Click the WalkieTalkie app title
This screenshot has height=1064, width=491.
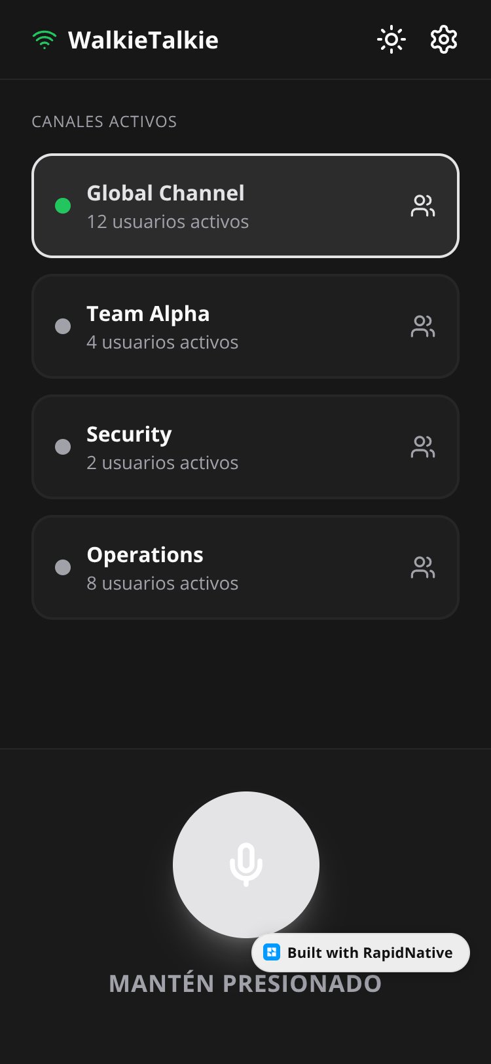tap(143, 40)
